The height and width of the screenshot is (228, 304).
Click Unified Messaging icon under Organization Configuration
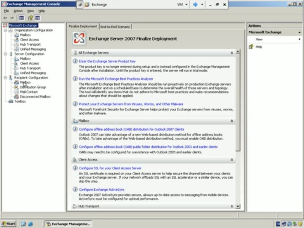(17, 49)
